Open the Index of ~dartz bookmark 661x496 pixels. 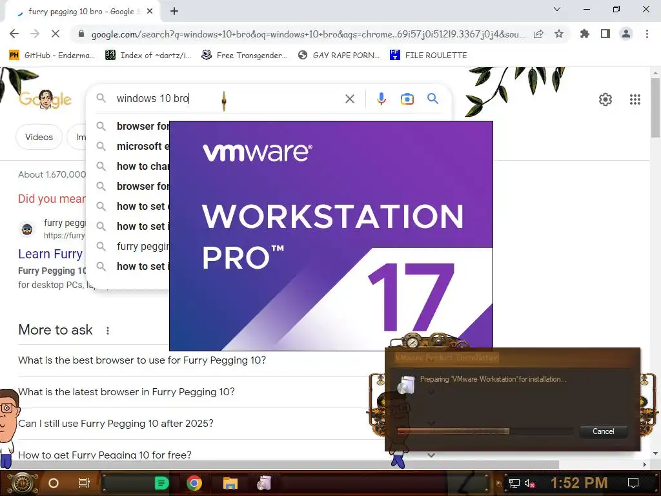pyautogui.click(x=148, y=56)
